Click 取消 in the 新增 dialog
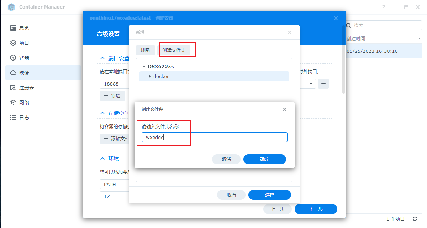Screen dimensions: 427x228 coord(231,195)
